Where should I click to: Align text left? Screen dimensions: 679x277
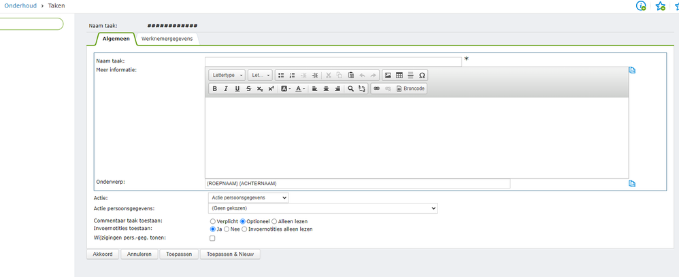click(315, 88)
